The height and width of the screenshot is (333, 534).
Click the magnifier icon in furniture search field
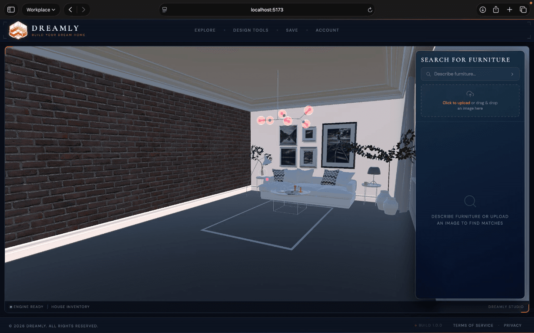[429, 74]
